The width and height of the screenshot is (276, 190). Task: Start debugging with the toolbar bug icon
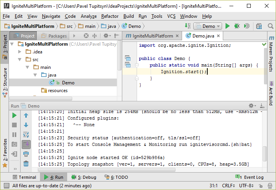click(x=237, y=26)
